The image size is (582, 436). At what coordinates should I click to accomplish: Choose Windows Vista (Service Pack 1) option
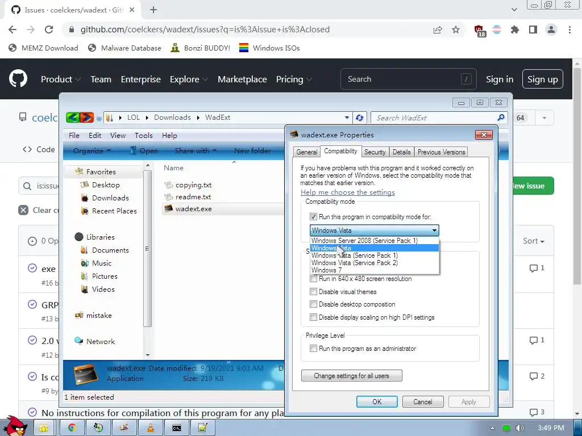[x=375, y=255]
